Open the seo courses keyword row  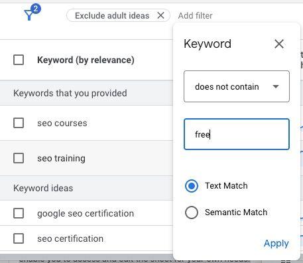[86, 123]
